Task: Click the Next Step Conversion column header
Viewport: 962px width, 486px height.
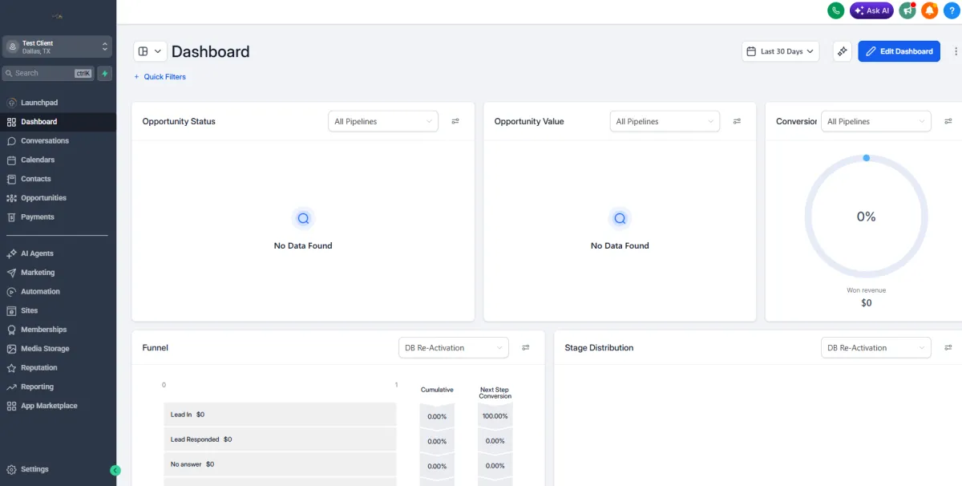Action: click(x=495, y=393)
